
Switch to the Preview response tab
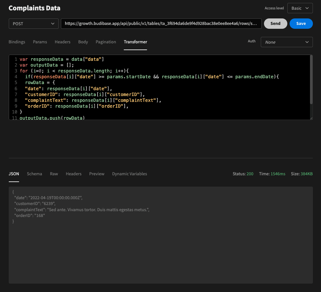(x=97, y=174)
